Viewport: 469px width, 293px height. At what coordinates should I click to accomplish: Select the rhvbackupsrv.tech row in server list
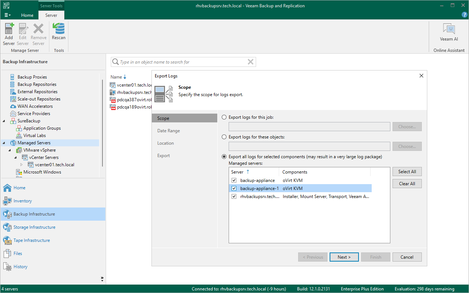131,92
